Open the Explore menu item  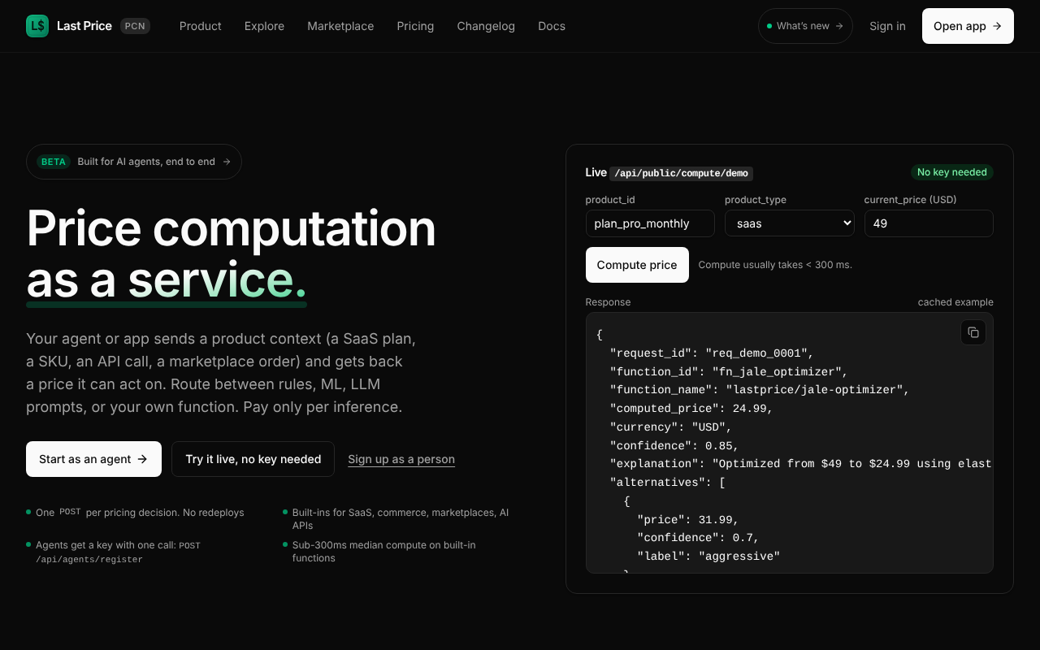[x=264, y=26]
